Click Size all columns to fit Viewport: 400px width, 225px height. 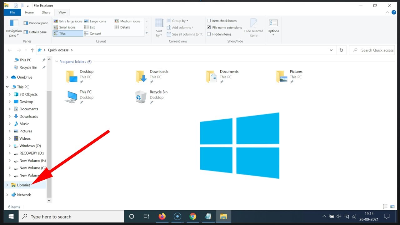(185, 34)
